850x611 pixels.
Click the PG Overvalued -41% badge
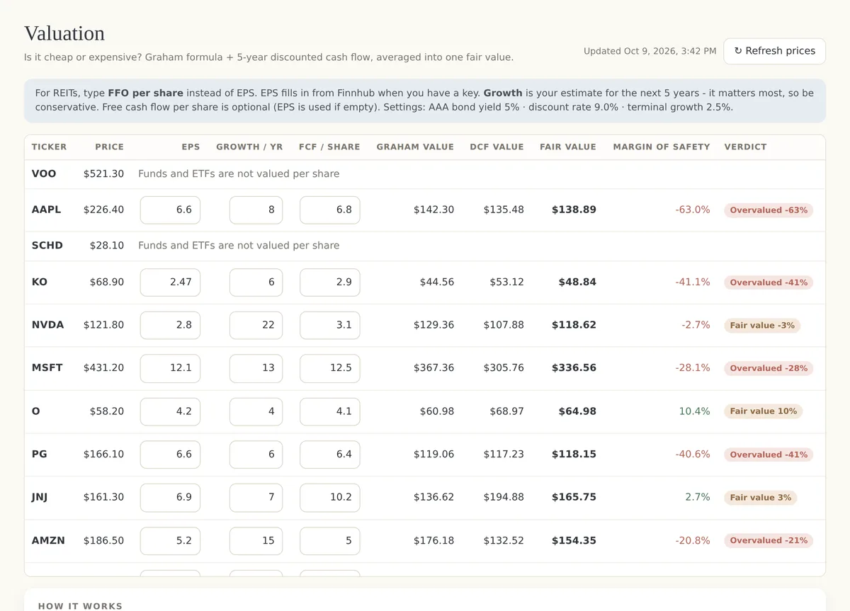coord(769,455)
